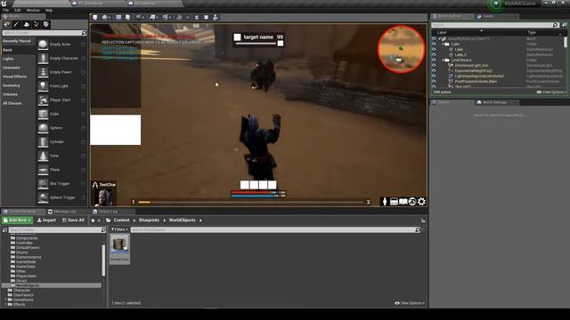Screen dimensions: 570x320
Task: Open the Add New dropdown
Action: coord(17,220)
